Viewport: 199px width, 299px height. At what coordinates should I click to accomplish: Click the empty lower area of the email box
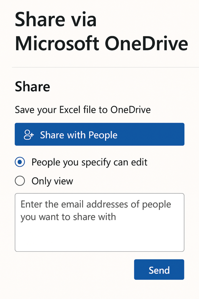click(99, 238)
